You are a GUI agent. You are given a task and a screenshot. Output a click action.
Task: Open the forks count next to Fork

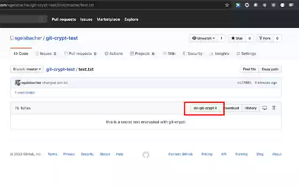click(277, 38)
